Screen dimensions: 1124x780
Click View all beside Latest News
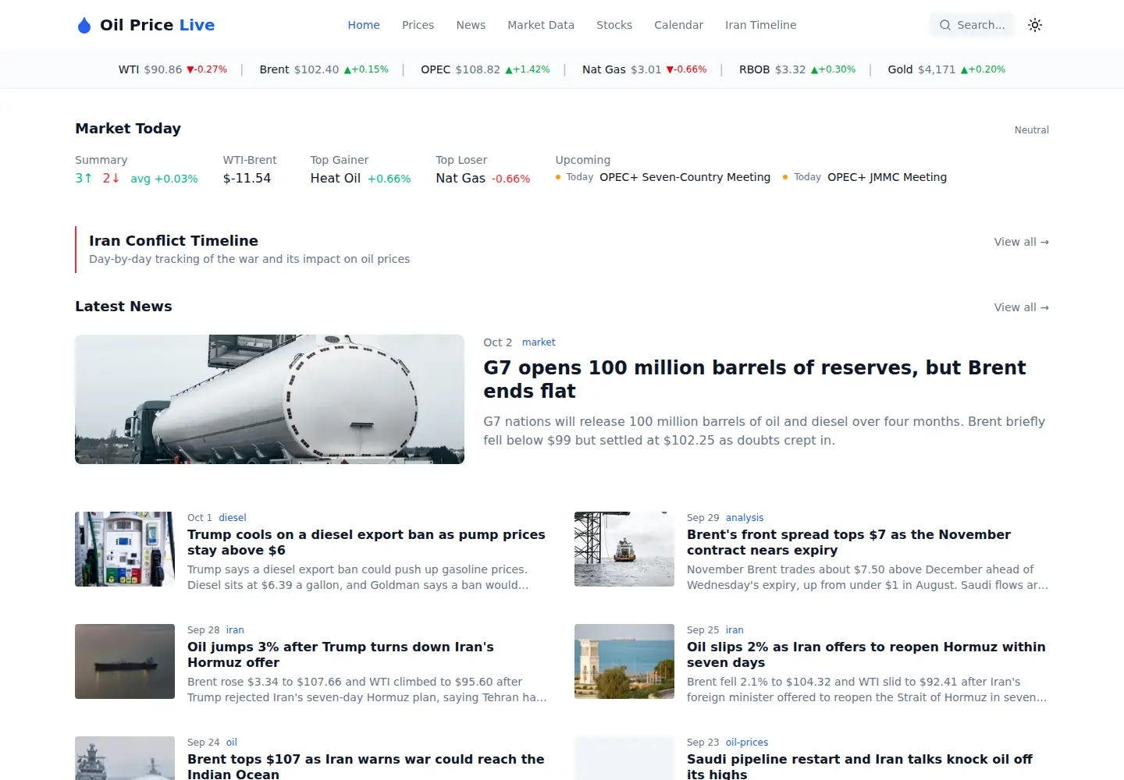(x=1021, y=307)
